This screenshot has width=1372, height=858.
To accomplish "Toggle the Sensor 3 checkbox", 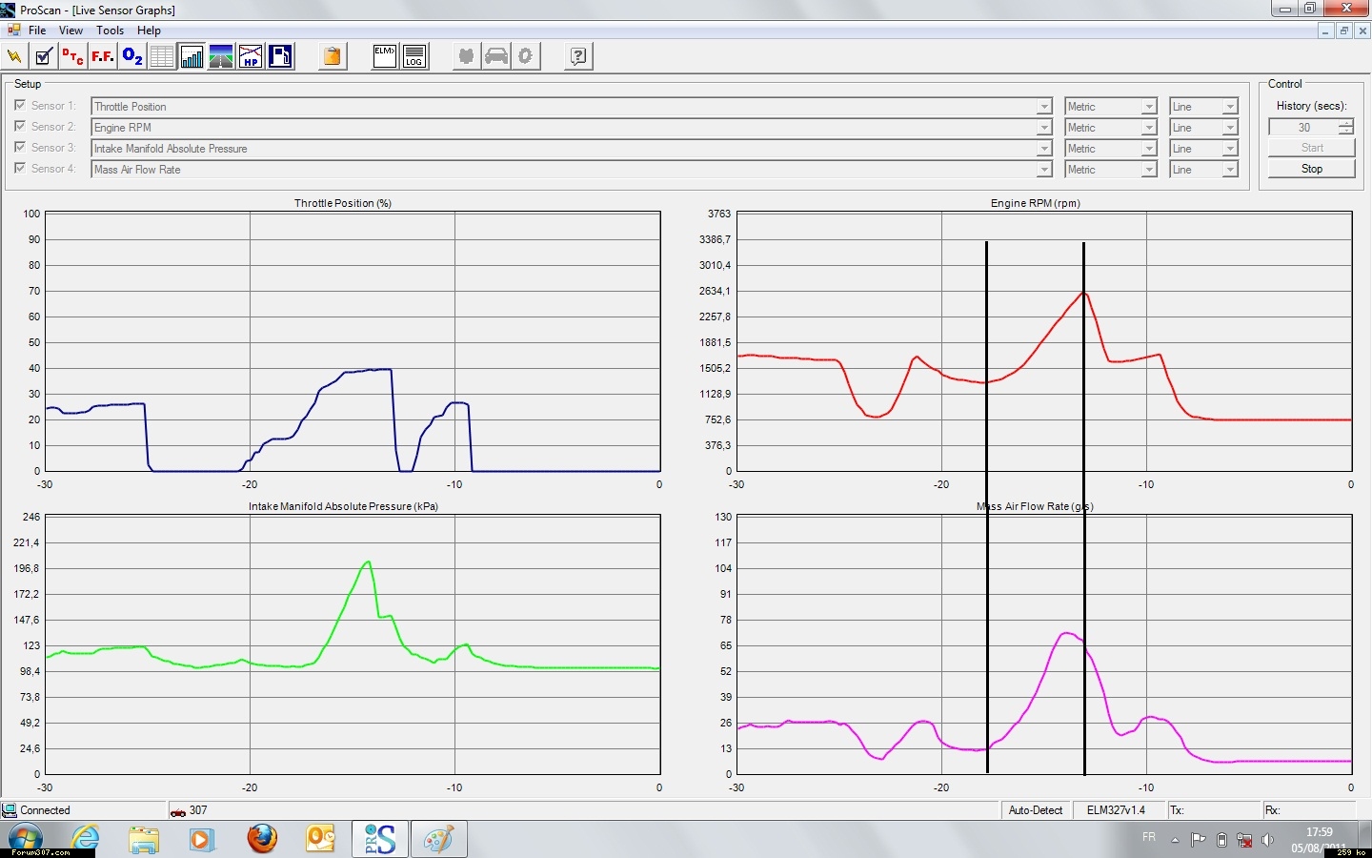I will [20, 147].
